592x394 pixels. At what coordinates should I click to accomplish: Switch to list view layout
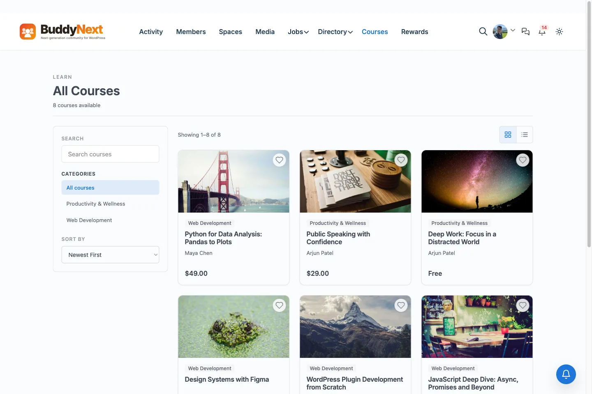(x=525, y=135)
